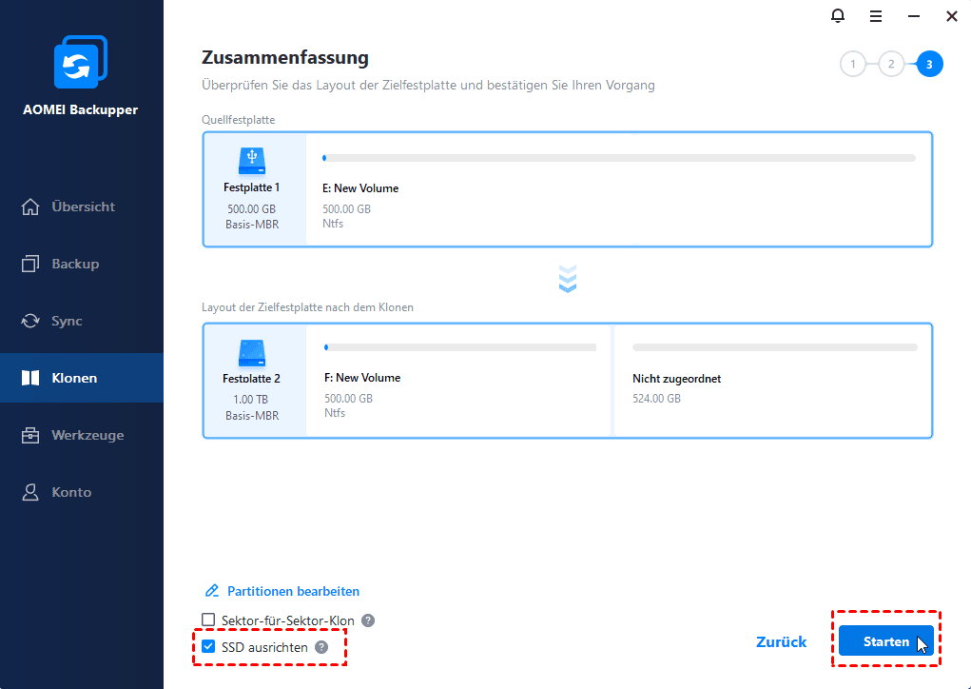The width and height of the screenshot is (971, 689).
Task: Click the Festplatte 1 label
Action: pyautogui.click(x=251, y=187)
